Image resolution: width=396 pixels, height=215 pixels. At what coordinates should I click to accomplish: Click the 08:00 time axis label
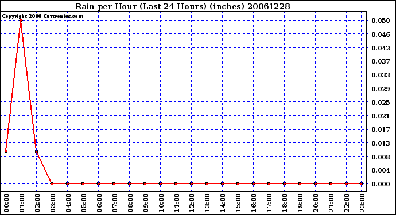coord(130,203)
